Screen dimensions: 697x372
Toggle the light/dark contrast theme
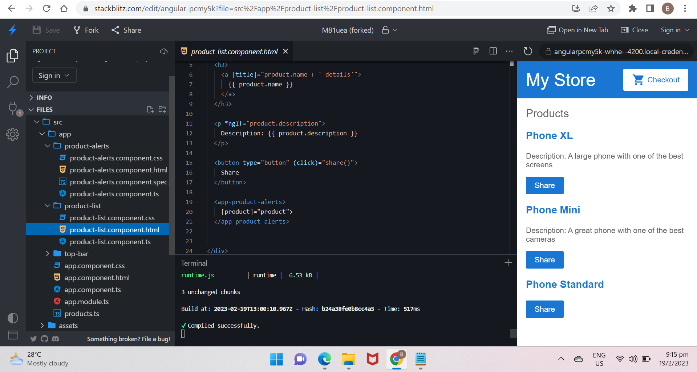[x=13, y=318]
